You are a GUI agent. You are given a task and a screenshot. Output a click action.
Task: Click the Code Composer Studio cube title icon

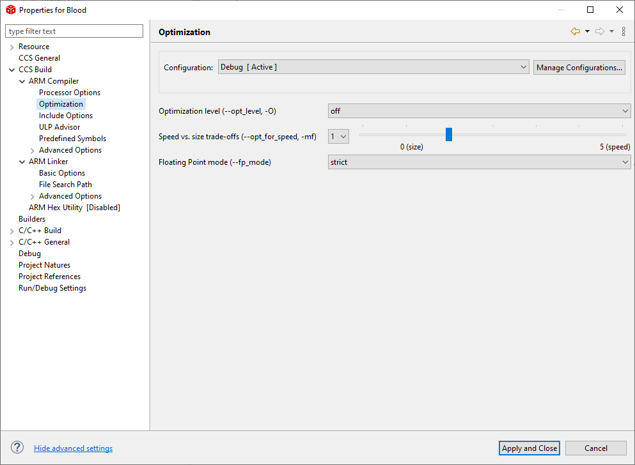[10, 10]
